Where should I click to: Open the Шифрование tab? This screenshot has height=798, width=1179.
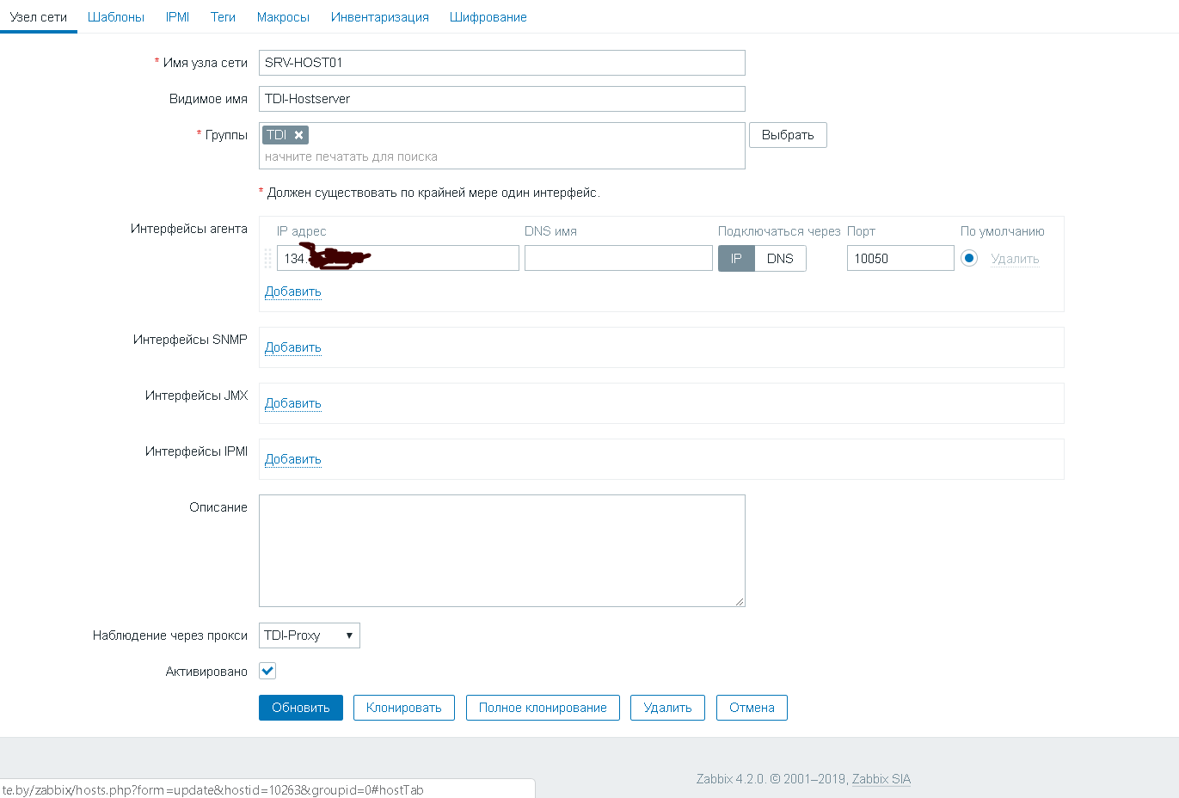point(488,16)
